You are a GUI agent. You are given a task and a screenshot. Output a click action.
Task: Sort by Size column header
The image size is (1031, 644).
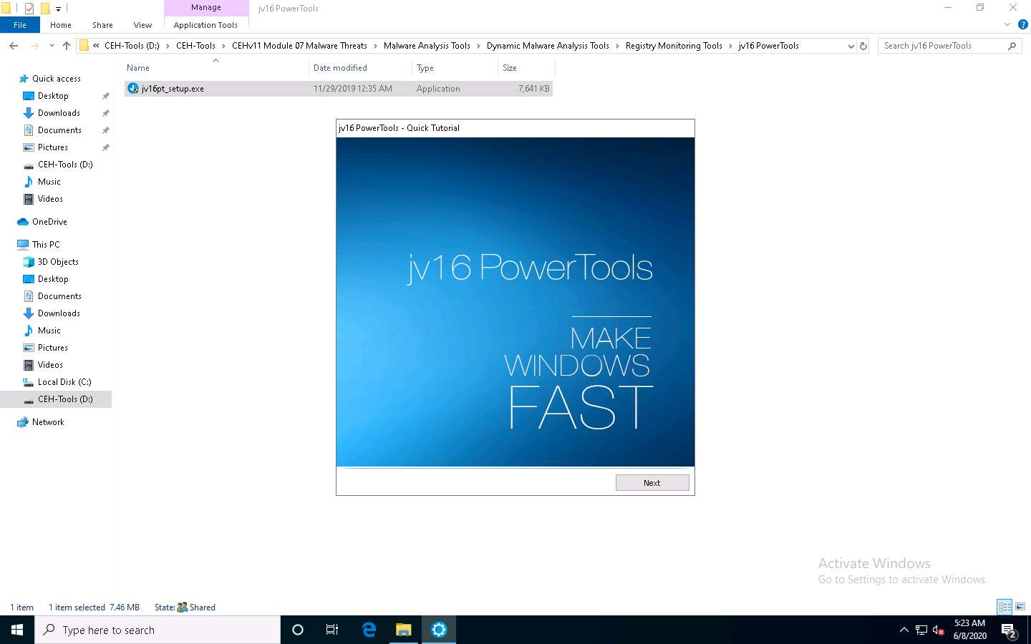pos(526,68)
